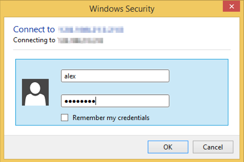
Task: Click the Connecting to status text
Action: click(x=34, y=40)
